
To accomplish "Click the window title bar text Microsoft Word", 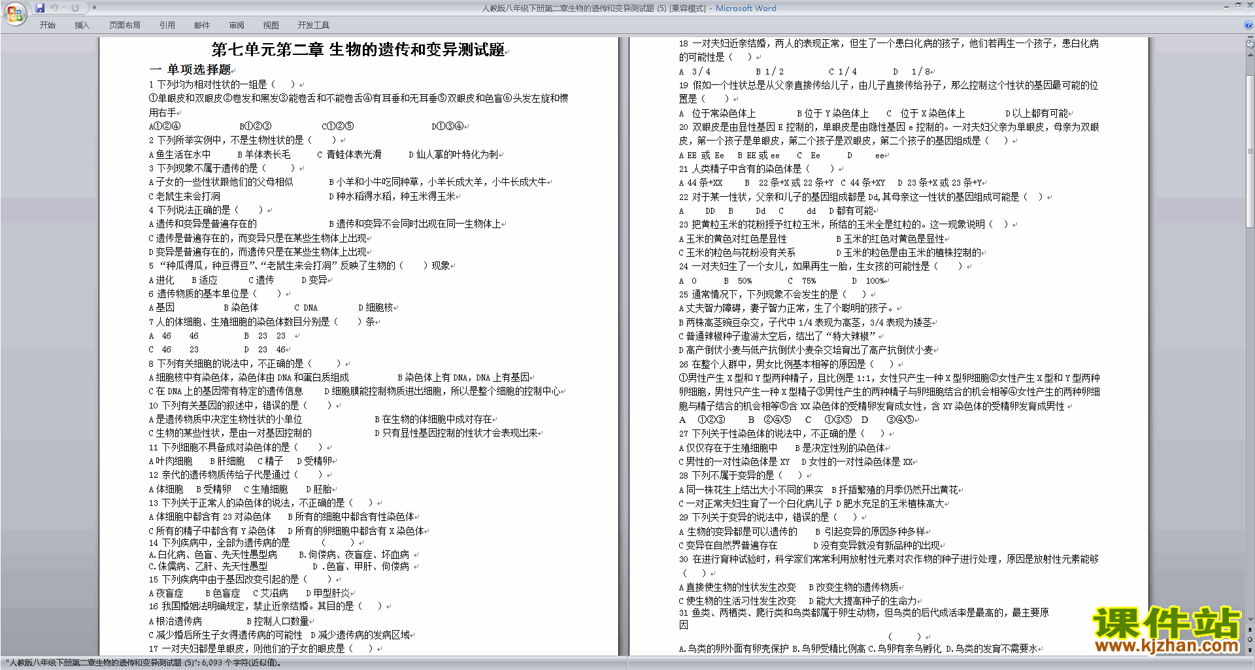I will 746,8.
